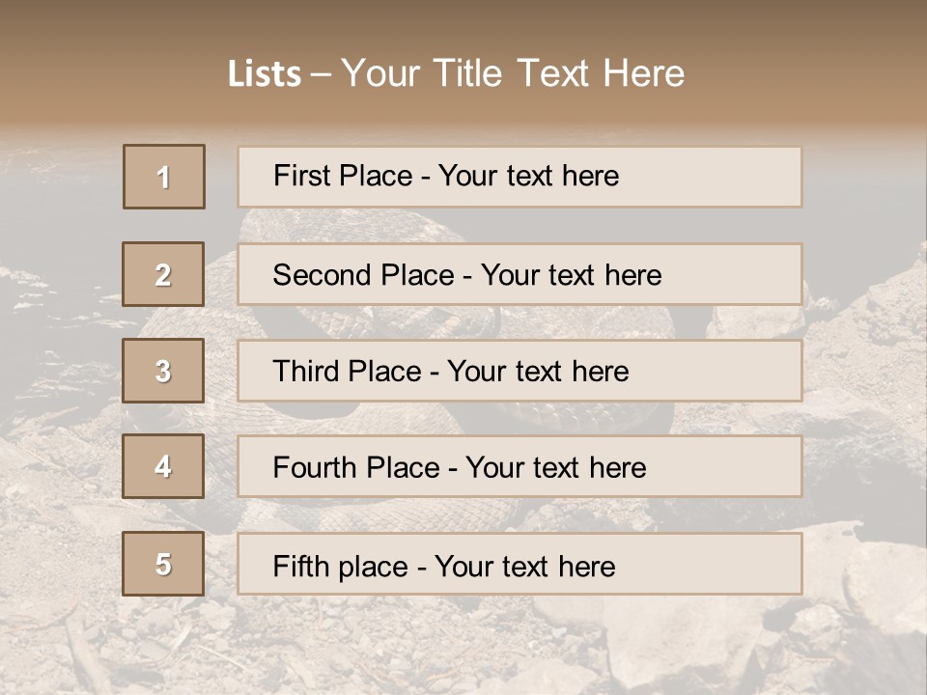Select the bold word Lists in title

(265, 73)
